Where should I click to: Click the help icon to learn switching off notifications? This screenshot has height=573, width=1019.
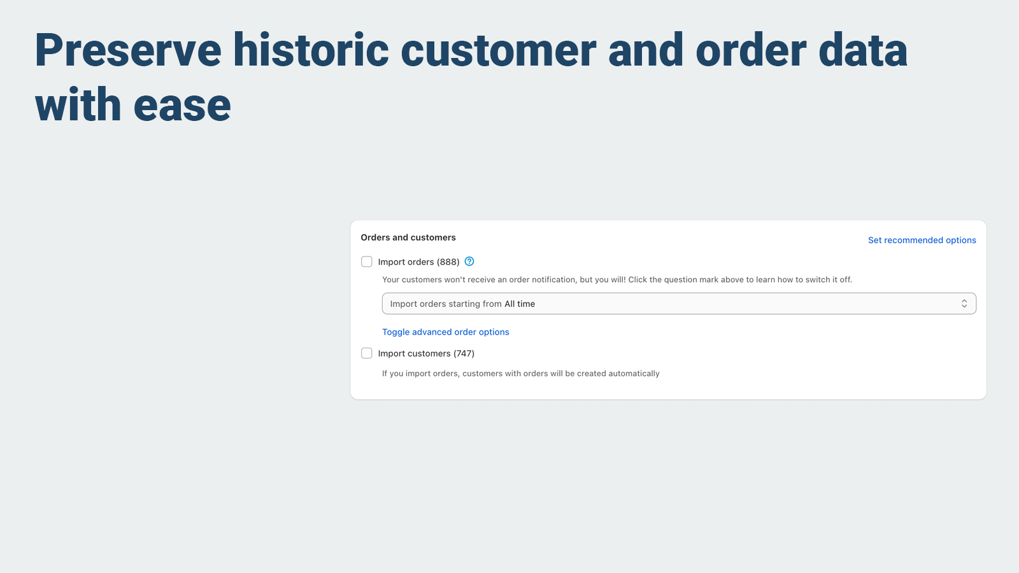pos(469,261)
